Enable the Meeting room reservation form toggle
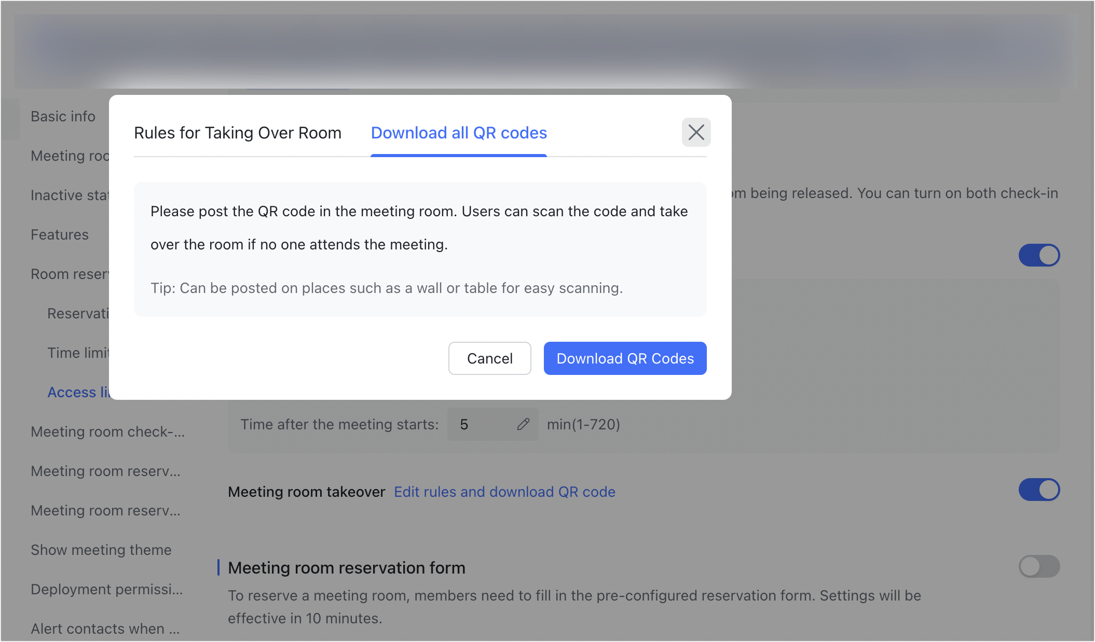The height and width of the screenshot is (642, 1095). pos(1039,566)
